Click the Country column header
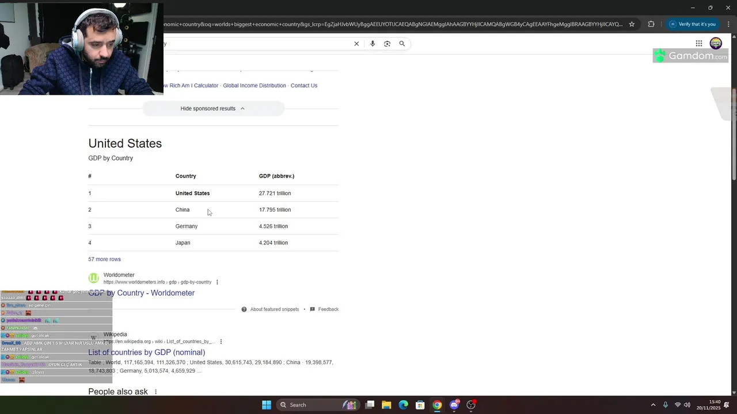 coord(185,176)
